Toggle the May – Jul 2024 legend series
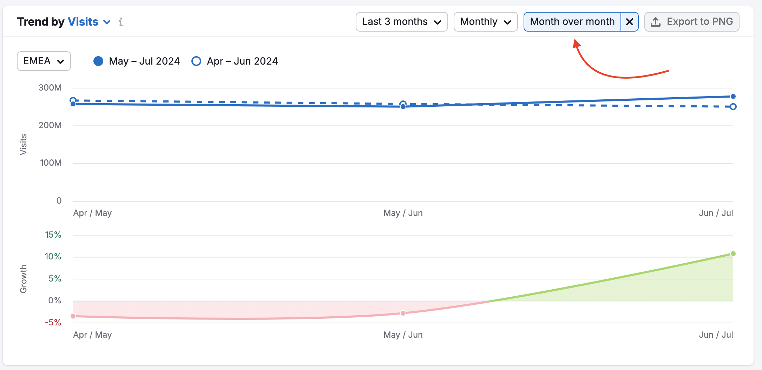Viewport: 762px width, 370px height. coord(137,61)
